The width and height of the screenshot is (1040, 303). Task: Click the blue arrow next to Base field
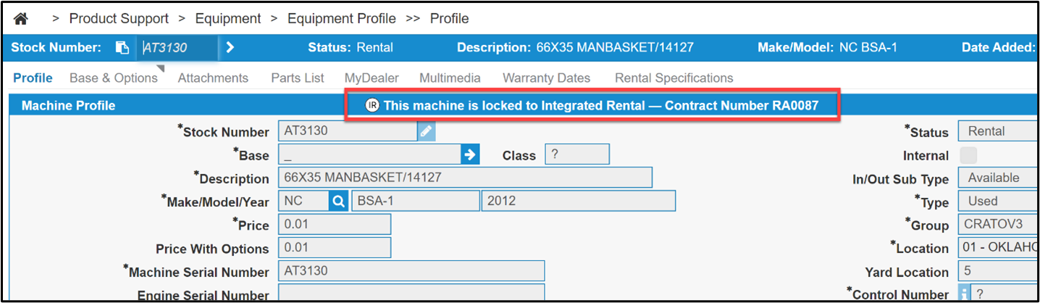470,154
